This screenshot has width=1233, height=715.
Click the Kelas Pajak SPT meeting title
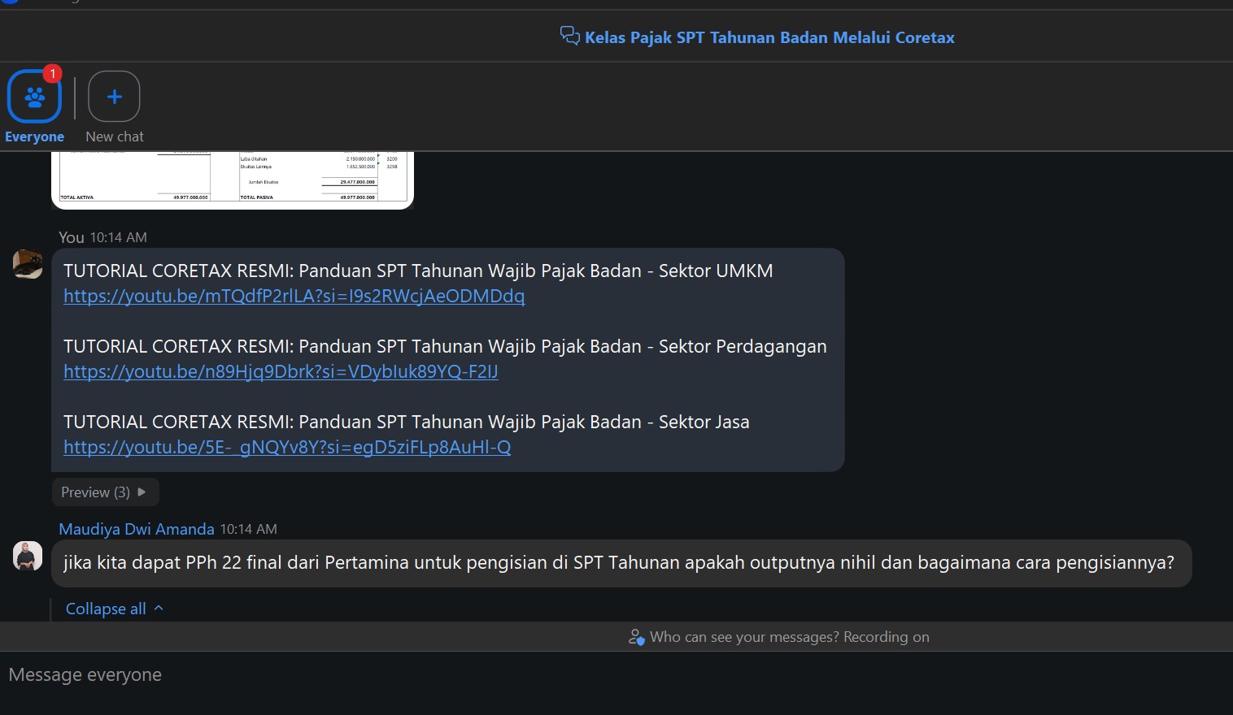pos(769,37)
